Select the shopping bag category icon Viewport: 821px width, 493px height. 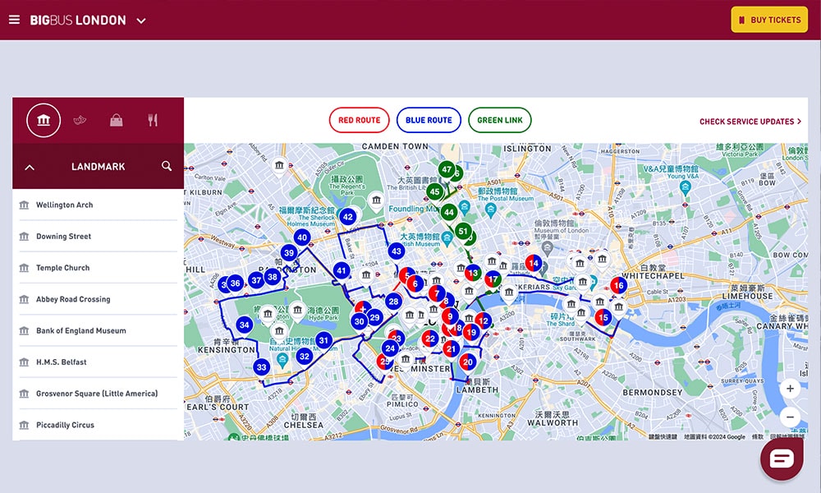click(x=117, y=121)
